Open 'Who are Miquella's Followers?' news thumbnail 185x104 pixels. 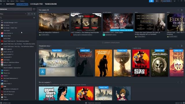coord(54,22)
